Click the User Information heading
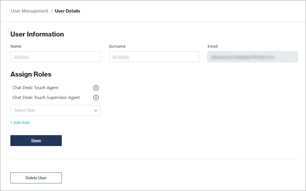Screen dimensions: 306x191 pyautogui.click(x=37, y=34)
